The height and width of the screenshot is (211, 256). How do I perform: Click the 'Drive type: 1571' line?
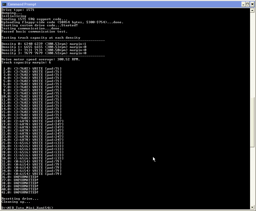pos(18,10)
